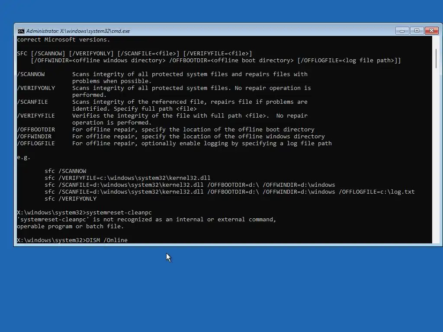Click 'operation is performed.' description line
The width and height of the screenshot is (443, 332).
point(112,122)
